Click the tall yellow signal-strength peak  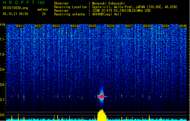pyautogui.click(x=102, y=115)
